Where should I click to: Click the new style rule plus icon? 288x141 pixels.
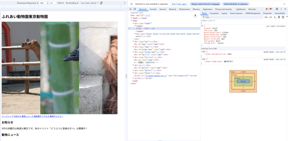tap(275, 17)
